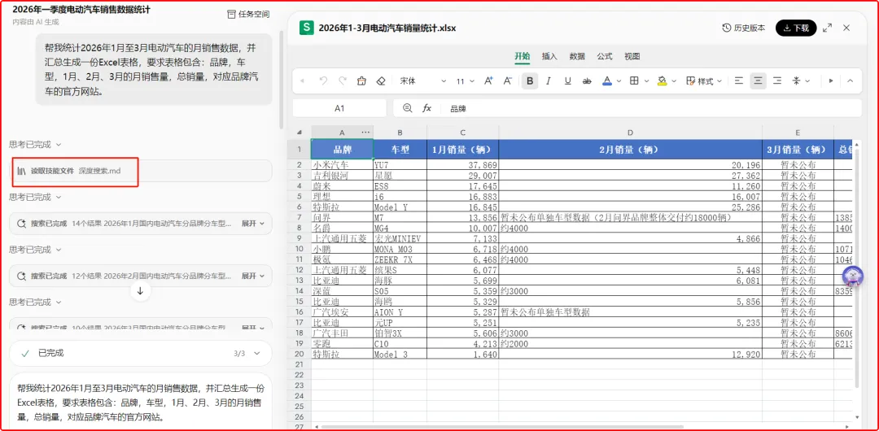Click the zoom magnifier in formula bar
The width and height of the screenshot is (879, 431).
pyautogui.click(x=408, y=108)
